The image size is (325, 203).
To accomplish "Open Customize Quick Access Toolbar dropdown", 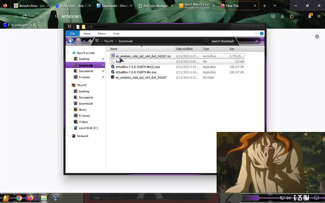I will (88, 27).
